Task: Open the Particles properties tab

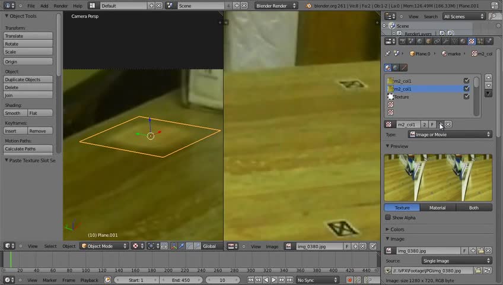Action: [x=480, y=41]
